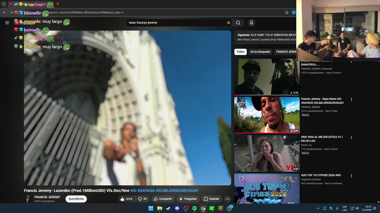Image resolution: width=380 pixels, height=213 pixels.
Task: Open the Kick app in the taskbar
Action: tap(212, 208)
